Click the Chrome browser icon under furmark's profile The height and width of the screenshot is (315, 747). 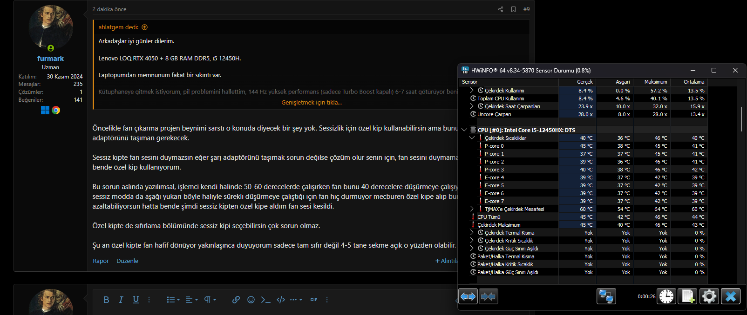tap(56, 110)
